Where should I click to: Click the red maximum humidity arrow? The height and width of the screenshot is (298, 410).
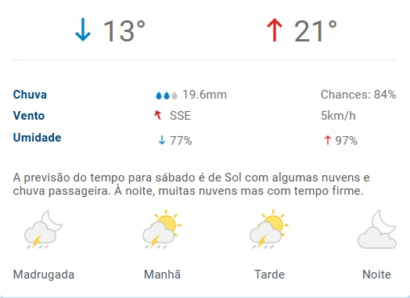[x=327, y=140]
